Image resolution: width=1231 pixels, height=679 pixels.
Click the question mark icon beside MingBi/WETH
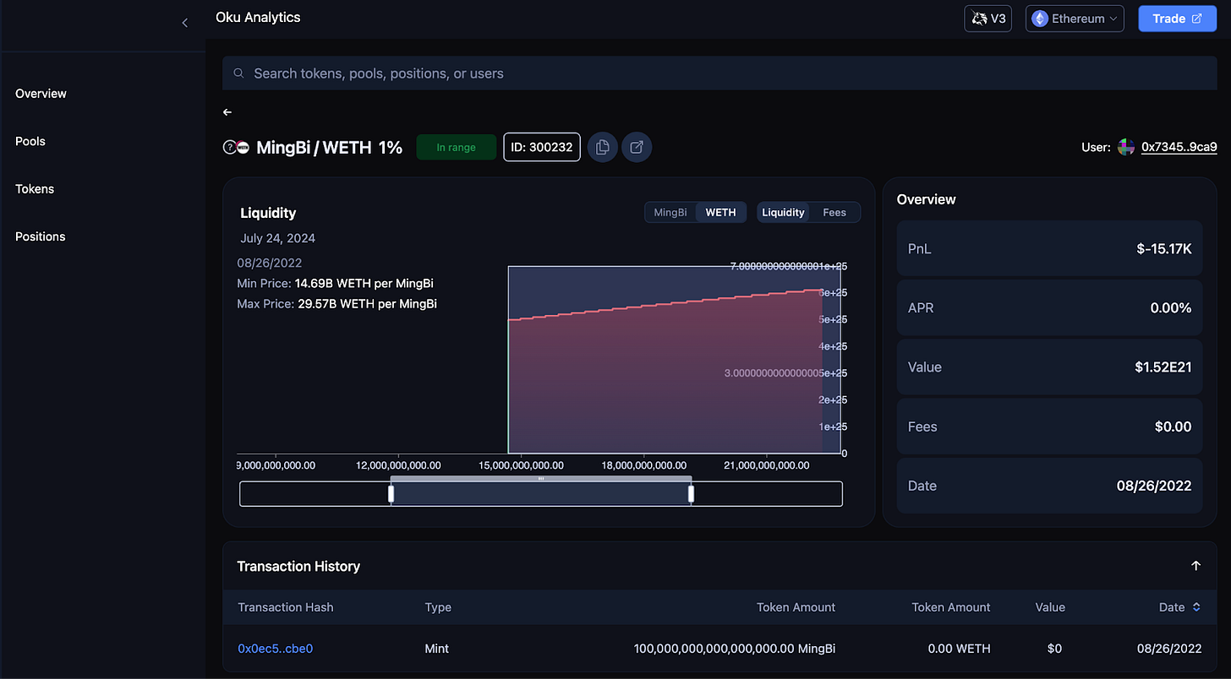(228, 147)
